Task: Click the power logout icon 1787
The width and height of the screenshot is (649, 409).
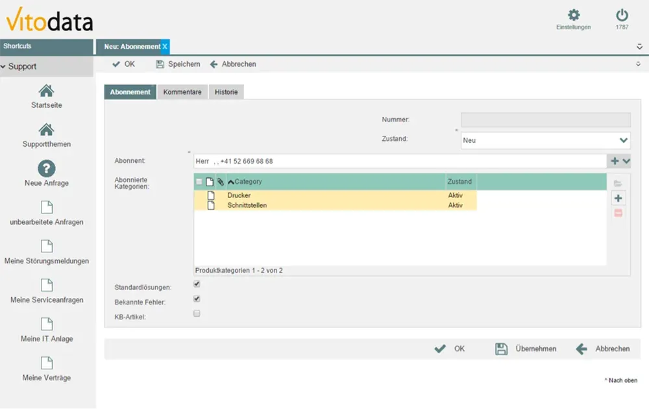Action: [x=622, y=16]
